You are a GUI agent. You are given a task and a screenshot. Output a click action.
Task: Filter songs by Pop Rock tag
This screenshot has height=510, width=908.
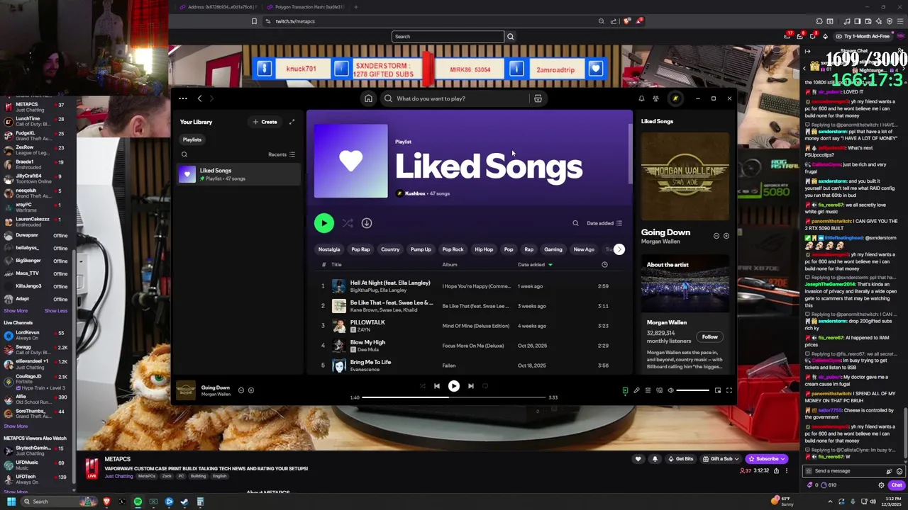[x=453, y=249]
